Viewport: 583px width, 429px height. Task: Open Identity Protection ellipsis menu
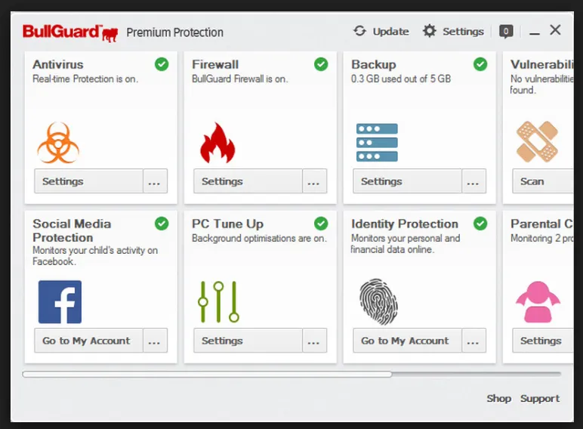(473, 341)
